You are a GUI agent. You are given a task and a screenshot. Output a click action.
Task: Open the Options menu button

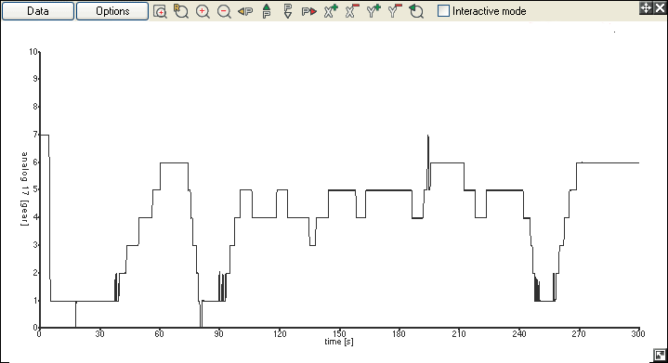tap(112, 11)
